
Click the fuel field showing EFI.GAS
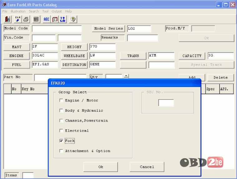45,65
